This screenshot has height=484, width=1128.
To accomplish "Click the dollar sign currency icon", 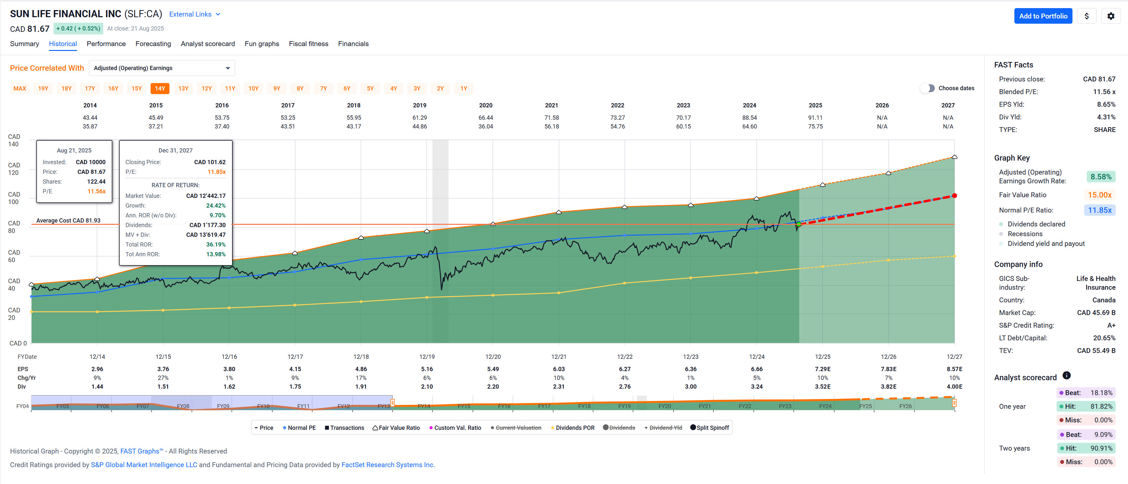I will coord(1086,16).
